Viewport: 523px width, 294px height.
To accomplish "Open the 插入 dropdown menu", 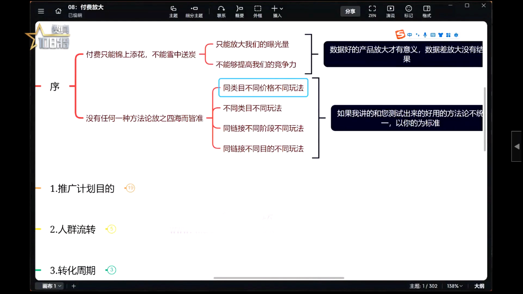I will pyautogui.click(x=277, y=11).
